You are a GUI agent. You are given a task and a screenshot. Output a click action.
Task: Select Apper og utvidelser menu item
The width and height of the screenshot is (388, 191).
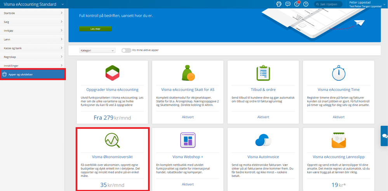tap(33, 74)
